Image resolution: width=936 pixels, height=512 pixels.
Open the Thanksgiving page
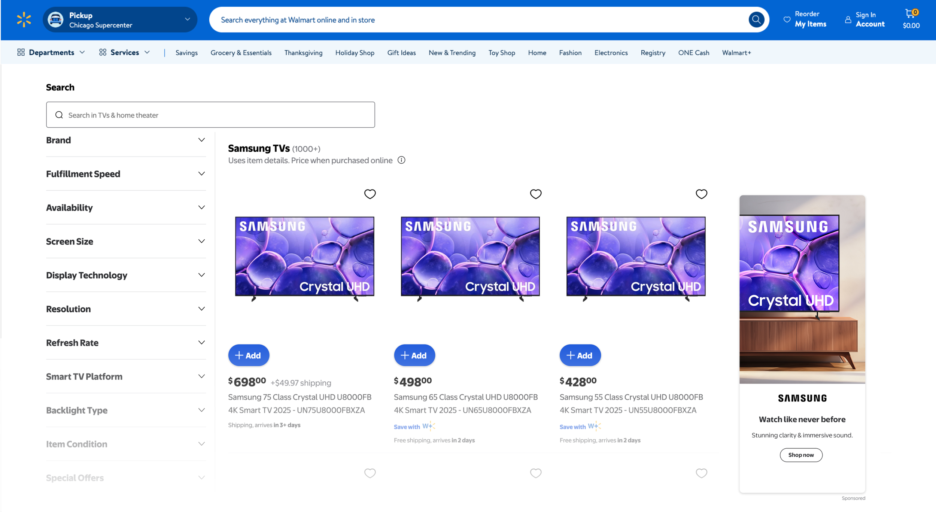tap(303, 52)
